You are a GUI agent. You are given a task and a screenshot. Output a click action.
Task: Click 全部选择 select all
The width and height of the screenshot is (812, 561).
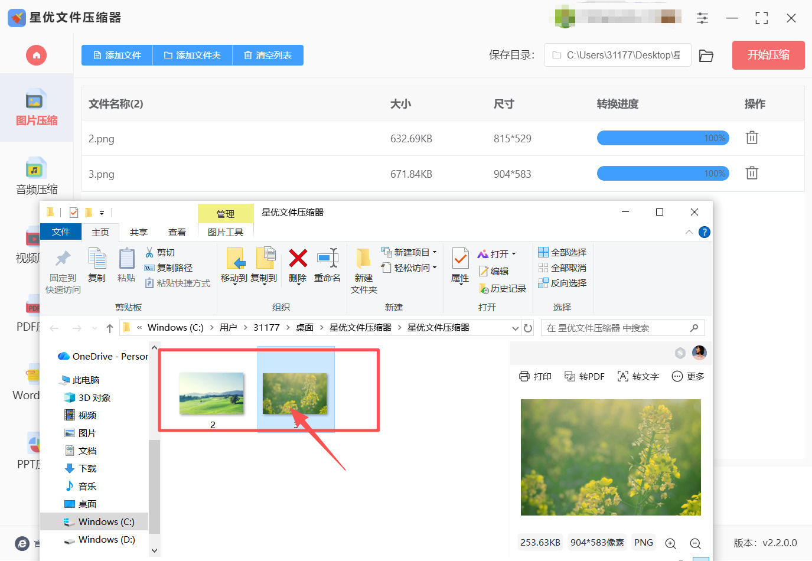pos(562,253)
